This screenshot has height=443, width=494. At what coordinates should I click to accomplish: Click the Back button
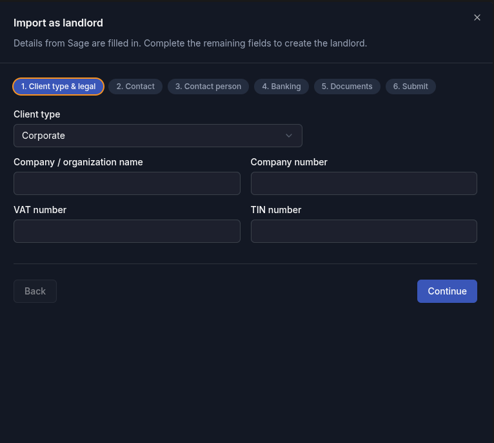(35, 291)
